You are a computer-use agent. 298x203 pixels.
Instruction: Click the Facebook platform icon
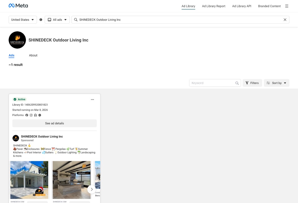pos(27,115)
